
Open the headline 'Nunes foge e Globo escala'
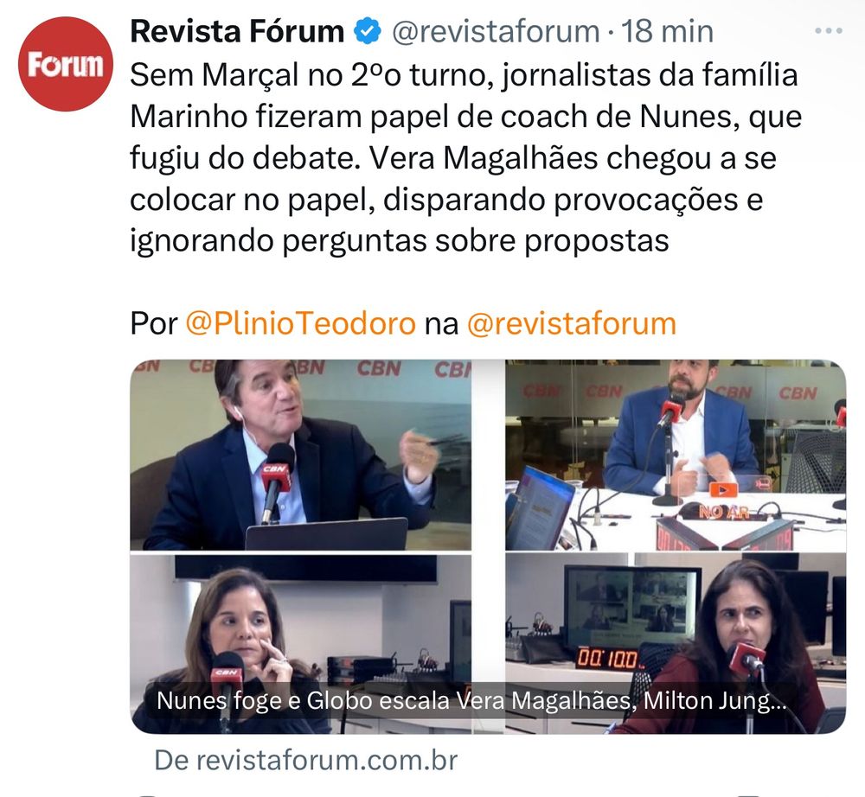(471, 701)
